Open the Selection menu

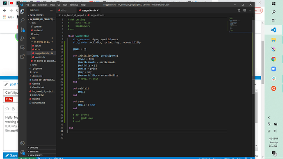coord(43,5)
